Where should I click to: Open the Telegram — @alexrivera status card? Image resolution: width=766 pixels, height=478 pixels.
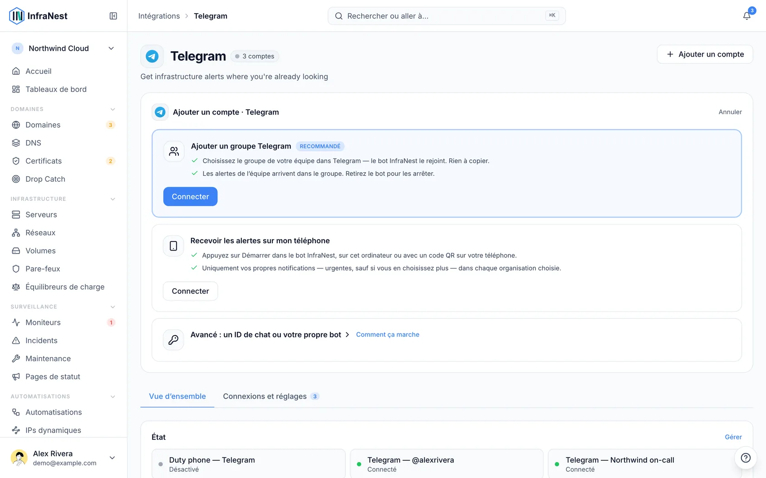[x=447, y=464]
